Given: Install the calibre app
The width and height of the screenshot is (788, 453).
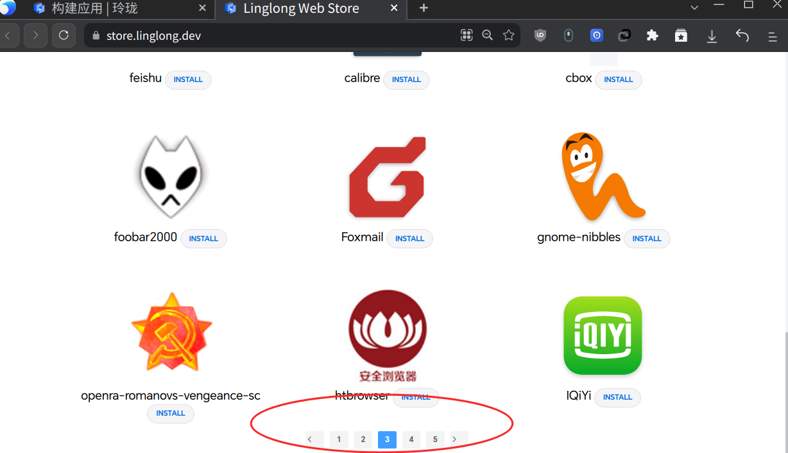Looking at the screenshot, I should (406, 80).
